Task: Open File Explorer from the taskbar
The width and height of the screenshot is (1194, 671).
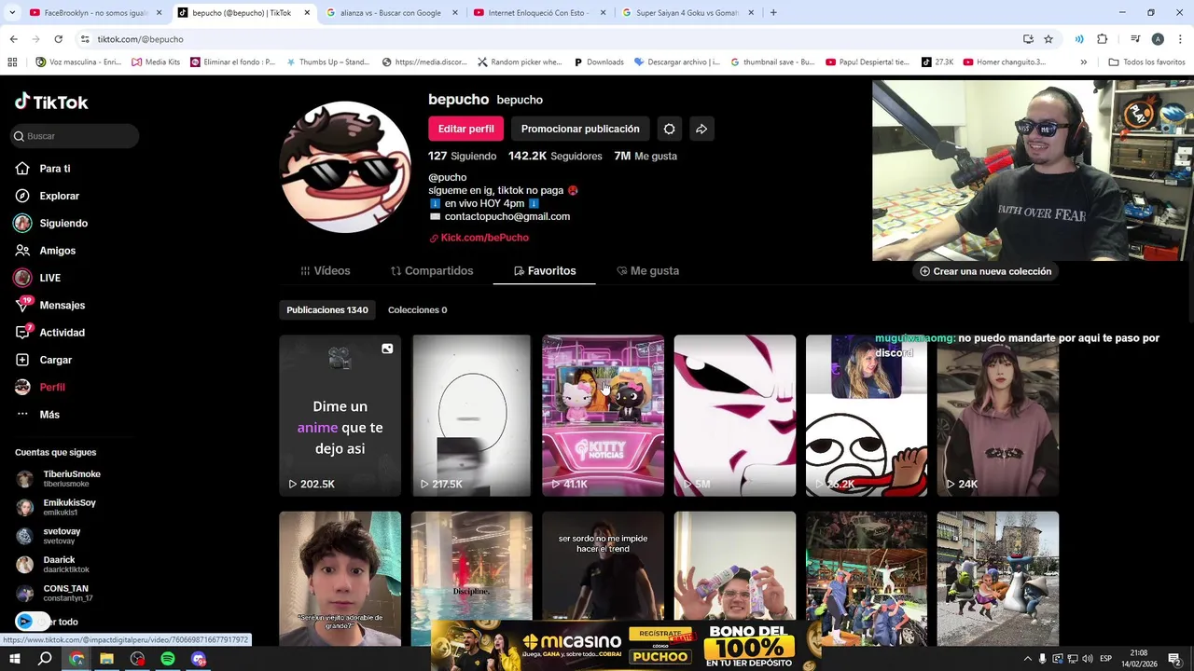Action: [106, 659]
